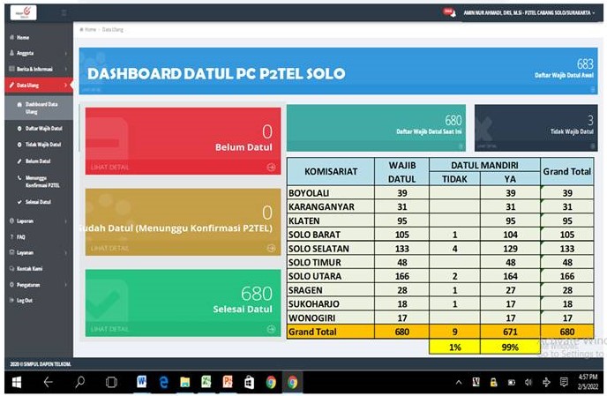Click arrow icon on Selesai Datul card
607x396 pixels.
point(271,329)
